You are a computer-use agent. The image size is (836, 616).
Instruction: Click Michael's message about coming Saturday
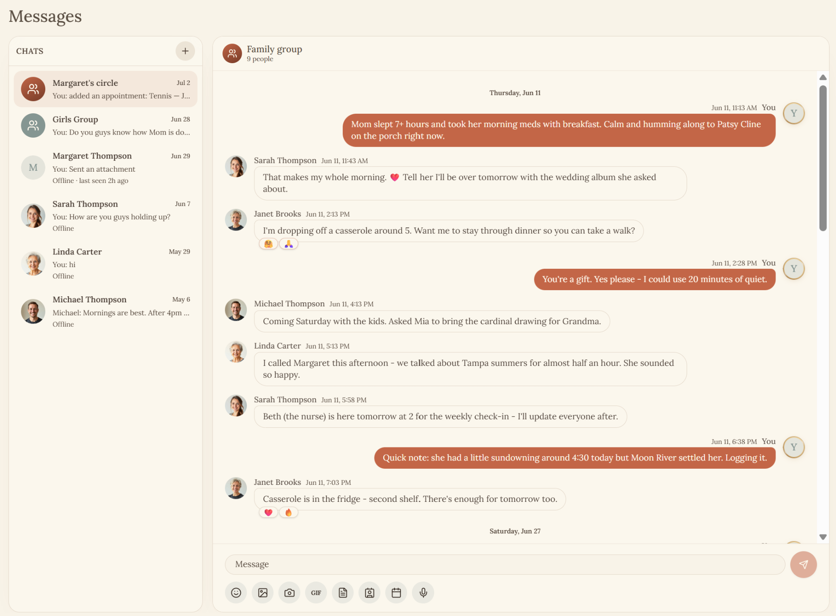coord(432,322)
